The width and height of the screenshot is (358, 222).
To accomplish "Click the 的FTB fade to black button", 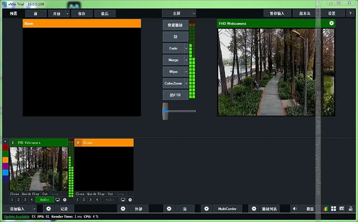I will coord(175,95).
